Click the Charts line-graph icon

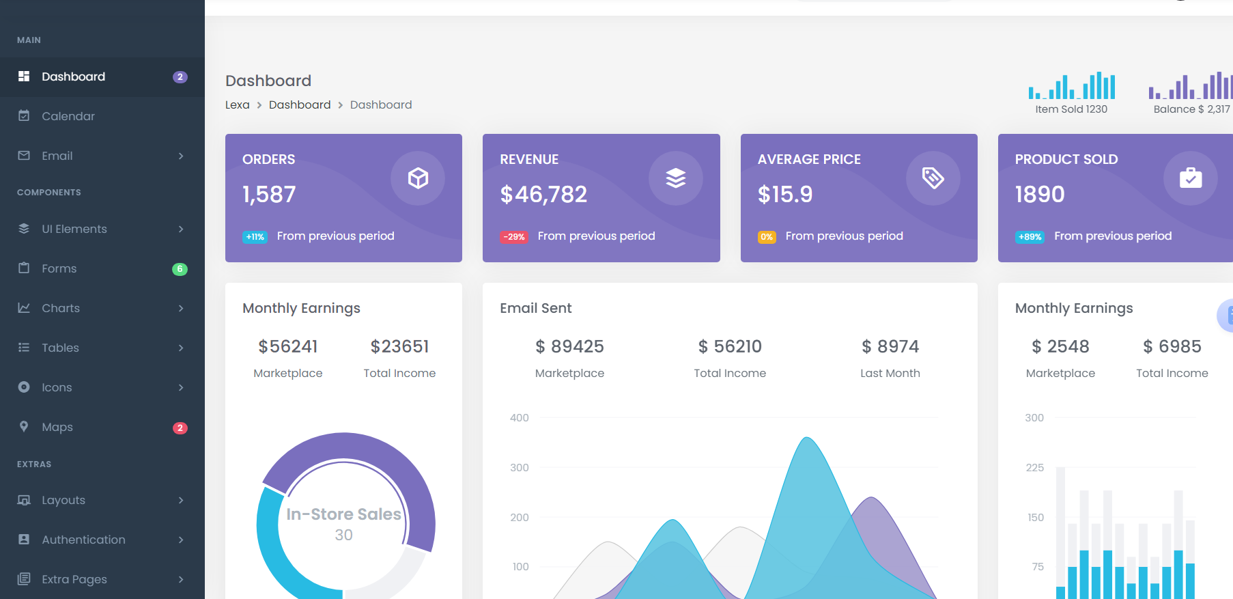[x=24, y=308]
